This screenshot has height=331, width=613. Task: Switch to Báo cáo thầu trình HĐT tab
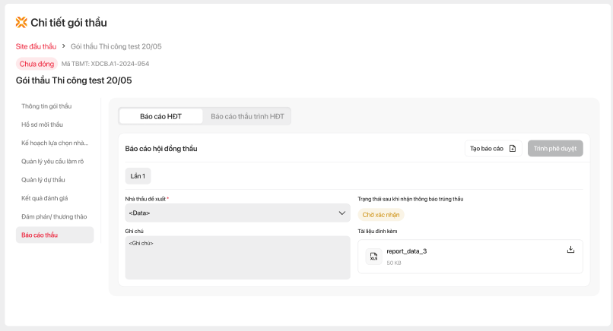point(247,116)
